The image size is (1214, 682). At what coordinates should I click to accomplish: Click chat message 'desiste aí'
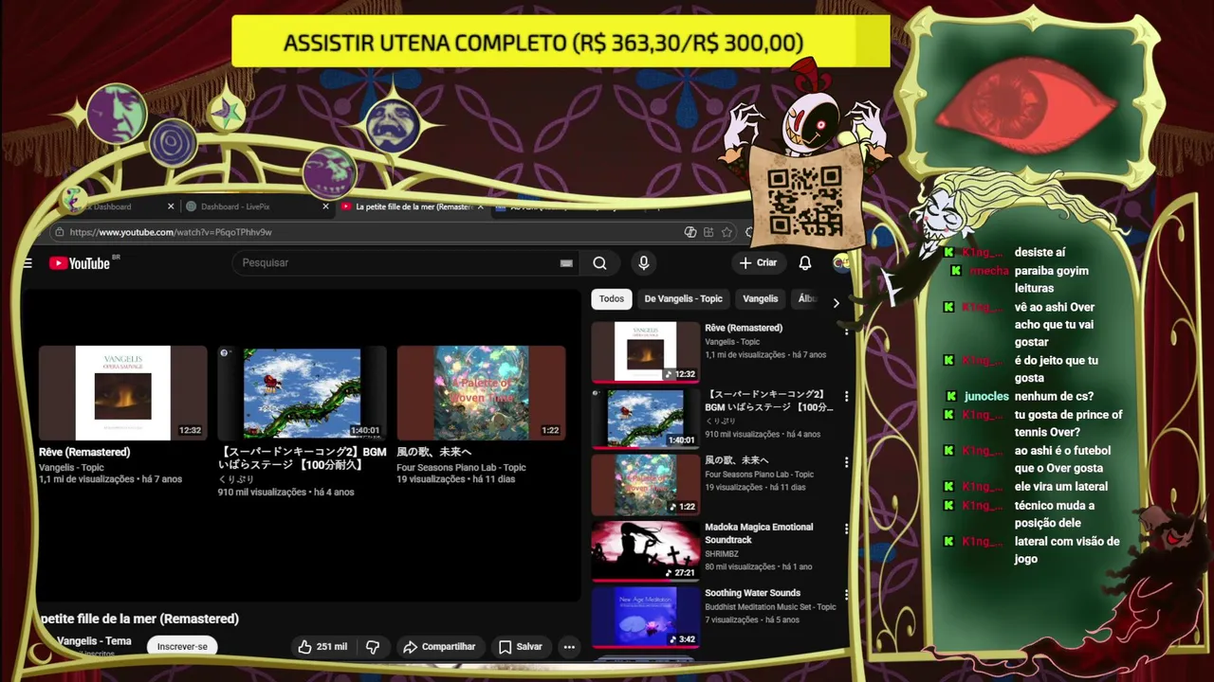pyautogui.click(x=1039, y=253)
